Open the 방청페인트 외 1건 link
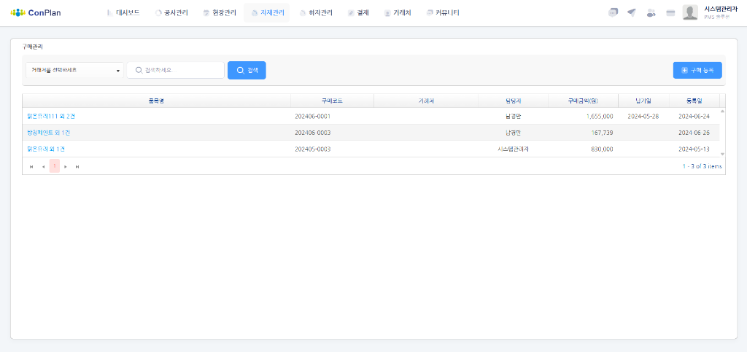Image resolution: width=747 pixels, height=352 pixels. [49, 132]
